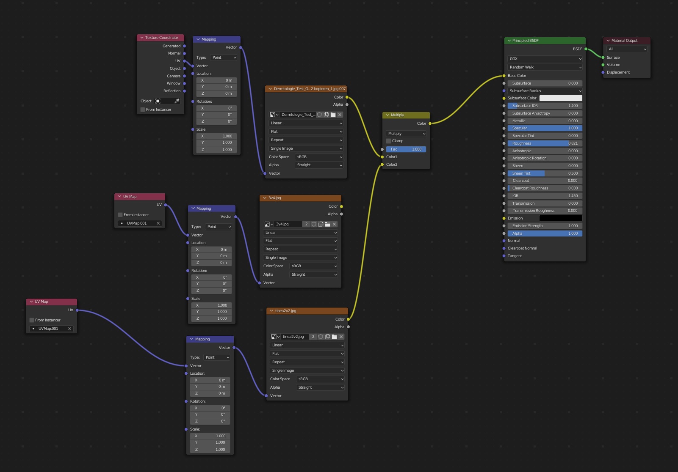Viewport: 678px width, 472px height.
Task: Duplicate image datablock in 3v4.jpg node
Action: (x=321, y=224)
